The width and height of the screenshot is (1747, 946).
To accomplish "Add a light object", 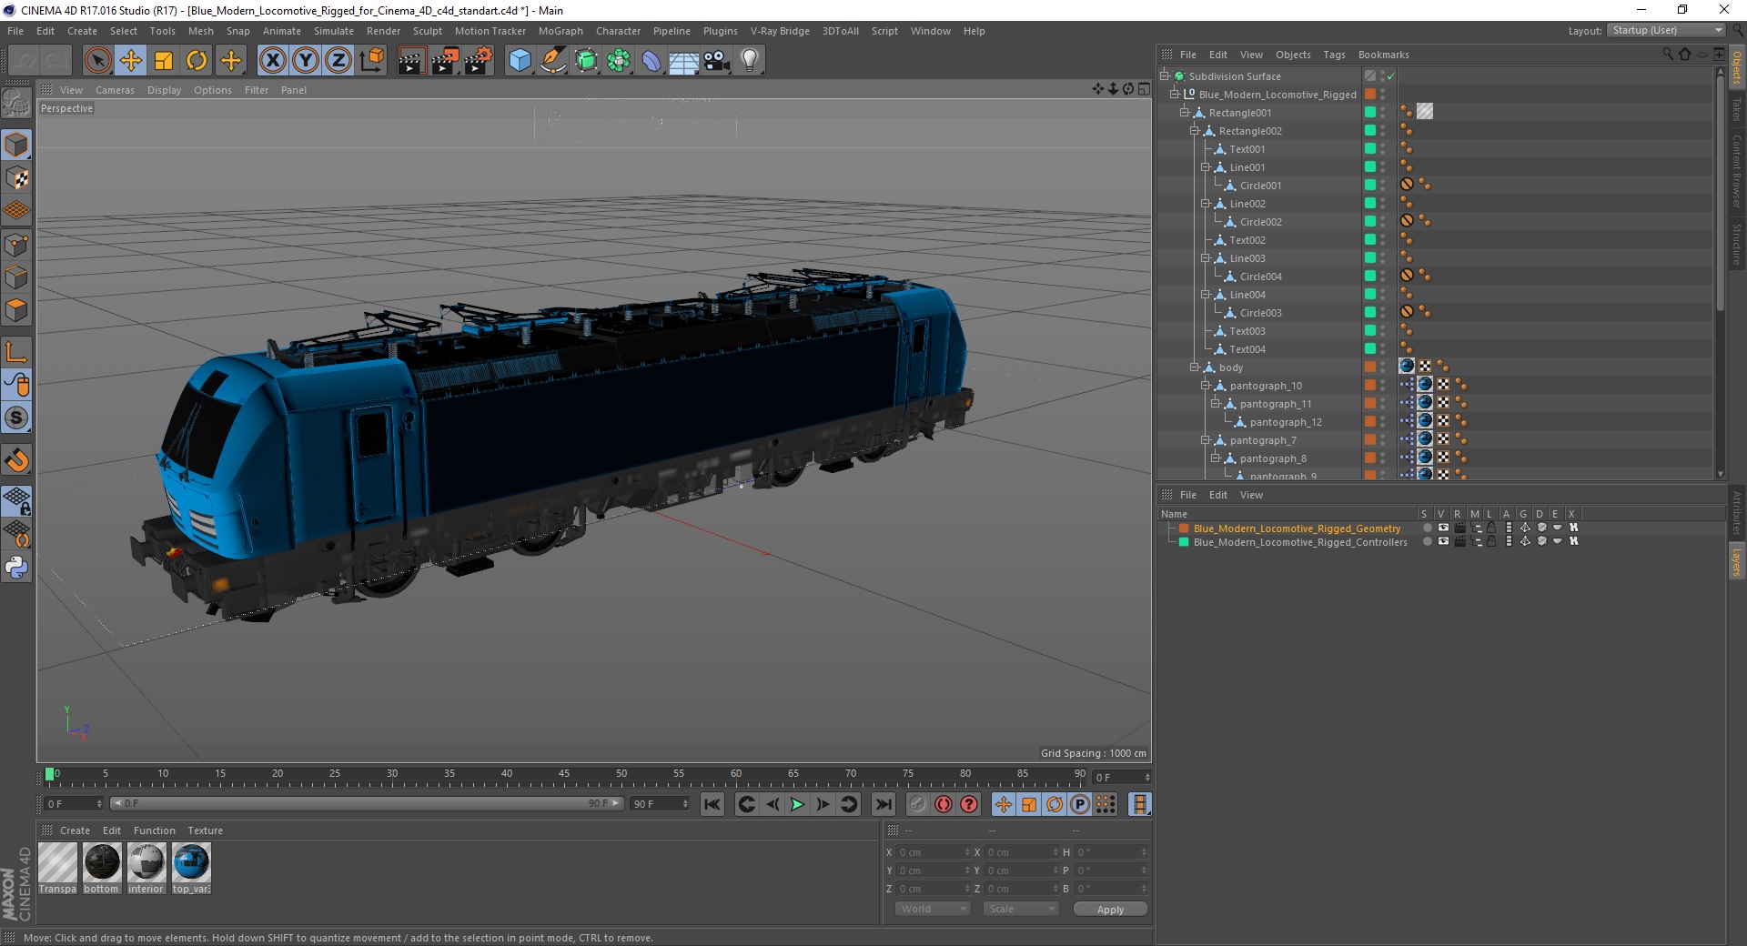I will click(x=750, y=61).
